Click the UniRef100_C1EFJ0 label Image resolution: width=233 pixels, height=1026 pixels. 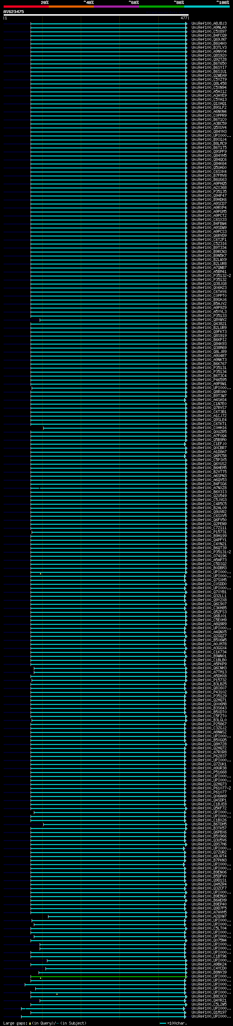click(209, 444)
